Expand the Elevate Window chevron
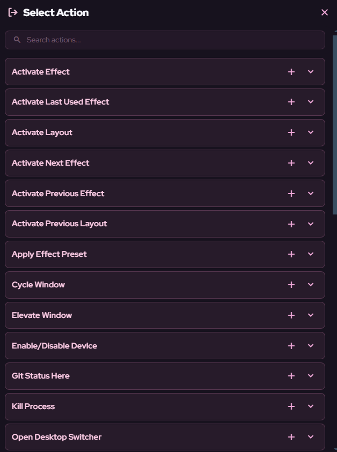Image resolution: width=337 pixels, height=452 pixels. (311, 315)
